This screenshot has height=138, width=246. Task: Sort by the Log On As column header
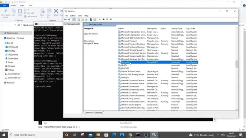pyautogui.click(x=191, y=28)
